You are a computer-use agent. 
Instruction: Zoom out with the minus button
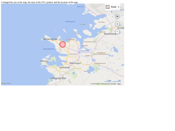point(117,32)
